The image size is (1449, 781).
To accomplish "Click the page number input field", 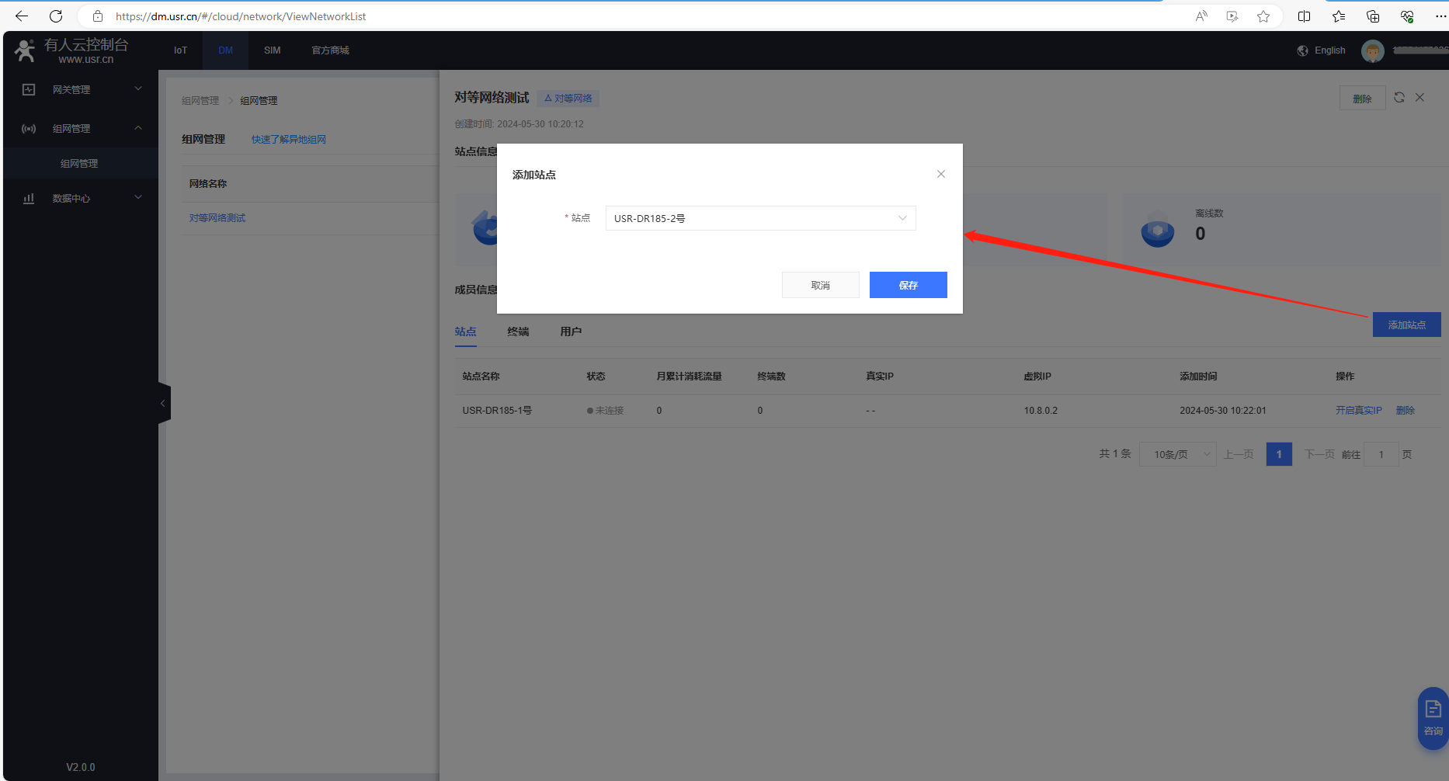I will pos(1381,454).
